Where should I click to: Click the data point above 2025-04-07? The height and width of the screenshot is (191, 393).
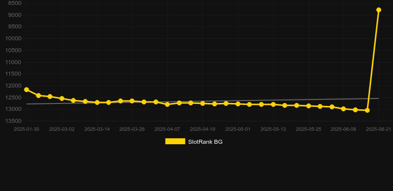coord(168,104)
